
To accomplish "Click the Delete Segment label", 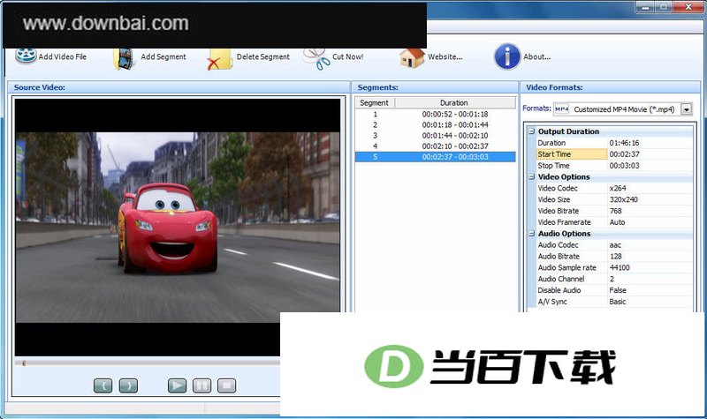I will tap(263, 56).
